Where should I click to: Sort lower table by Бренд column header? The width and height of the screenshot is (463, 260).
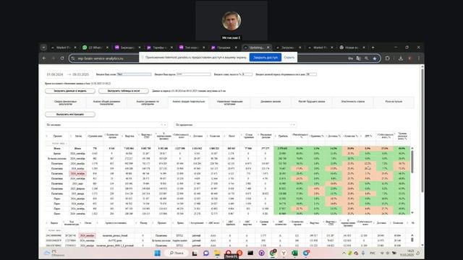(180, 223)
